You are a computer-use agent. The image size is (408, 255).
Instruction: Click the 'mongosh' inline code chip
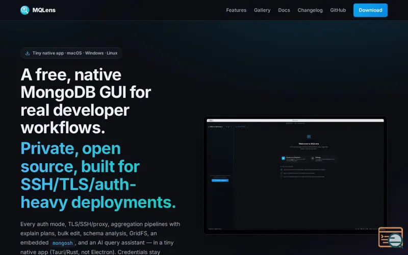coord(62,243)
